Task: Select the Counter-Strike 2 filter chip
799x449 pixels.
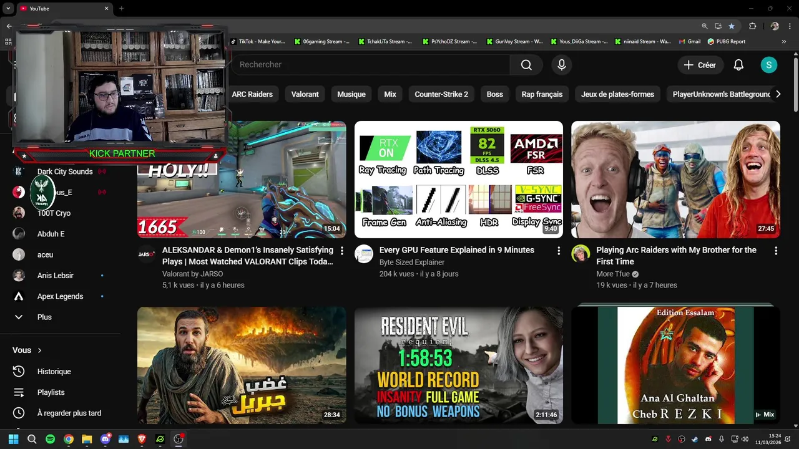Action: (x=441, y=94)
